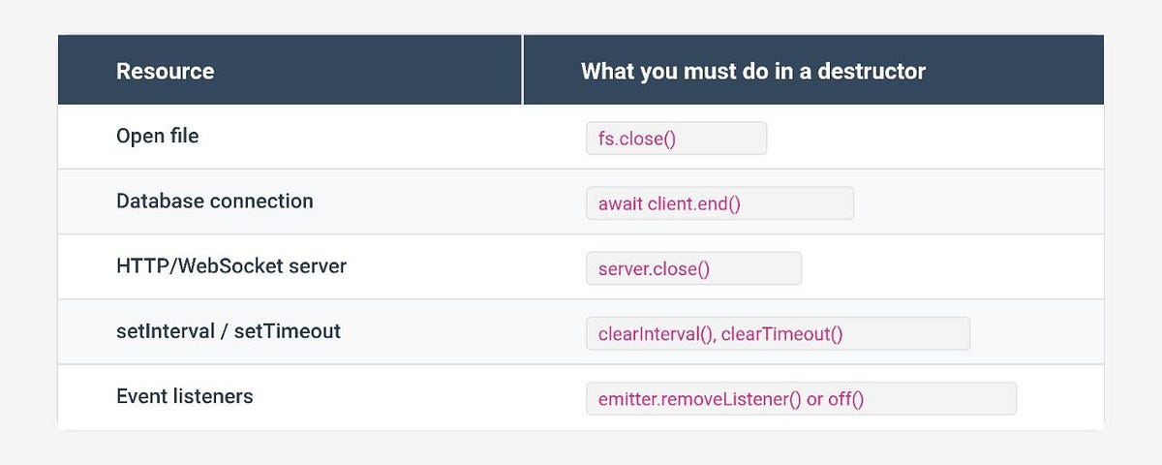Click 'What you must do in a destructor' header
The image size is (1162, 465).
click(x=753, y=71)
